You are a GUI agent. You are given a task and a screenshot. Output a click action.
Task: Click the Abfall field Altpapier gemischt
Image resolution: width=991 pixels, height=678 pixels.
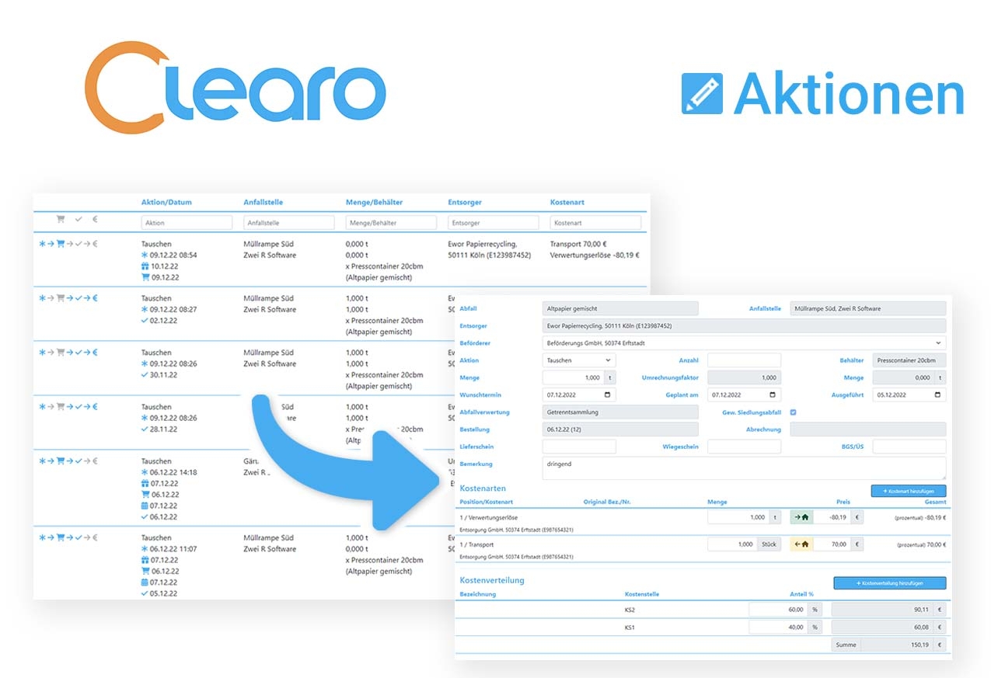620,308
